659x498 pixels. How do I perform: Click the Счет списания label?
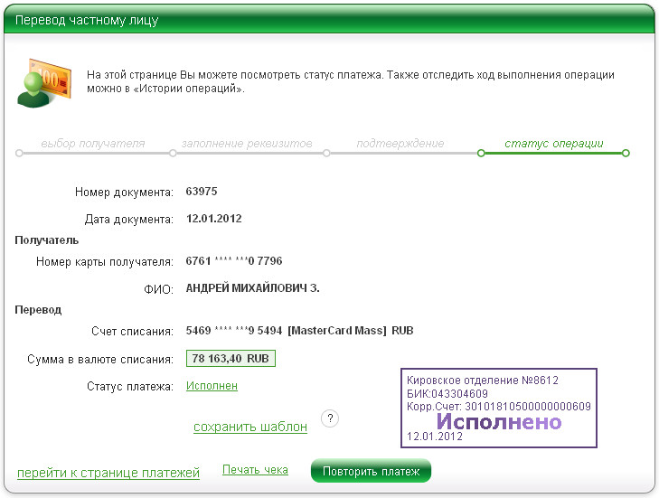coord(132,331)
